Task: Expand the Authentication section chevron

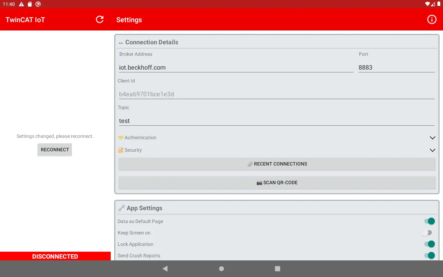Action: point(432,138)
